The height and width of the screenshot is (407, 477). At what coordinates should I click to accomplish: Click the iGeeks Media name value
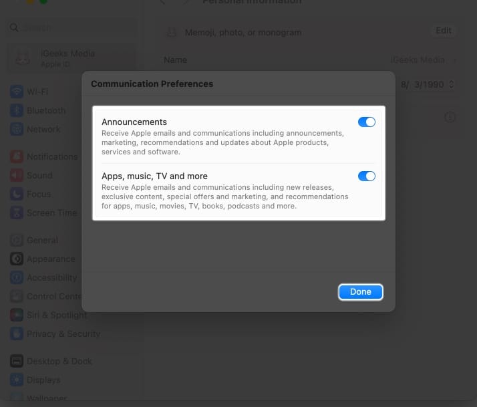pos(418,60)
